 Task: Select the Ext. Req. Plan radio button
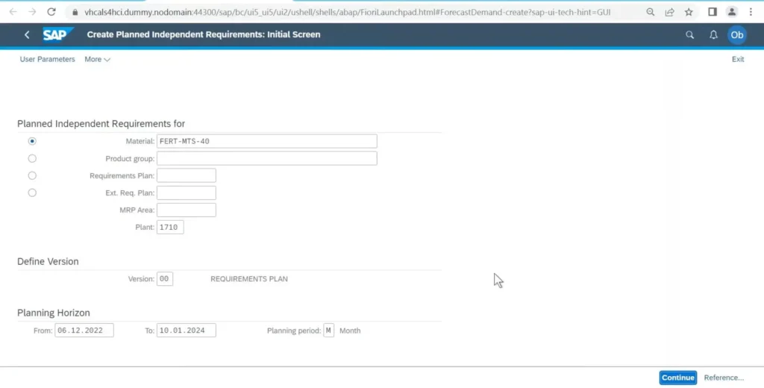pyautogui.click(x=32, y=193)
